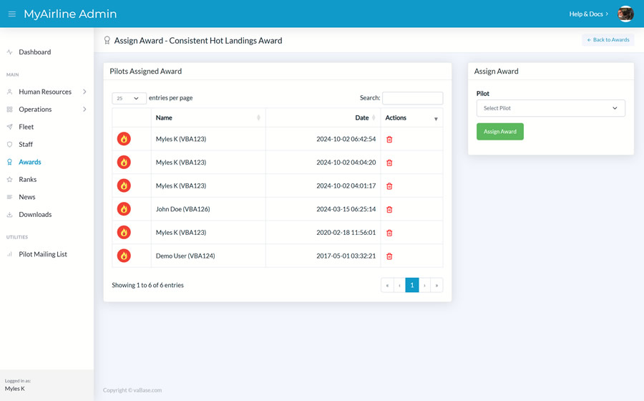Delete the 2024-10-02 06:42:54 award entry

tap(389, 139)
